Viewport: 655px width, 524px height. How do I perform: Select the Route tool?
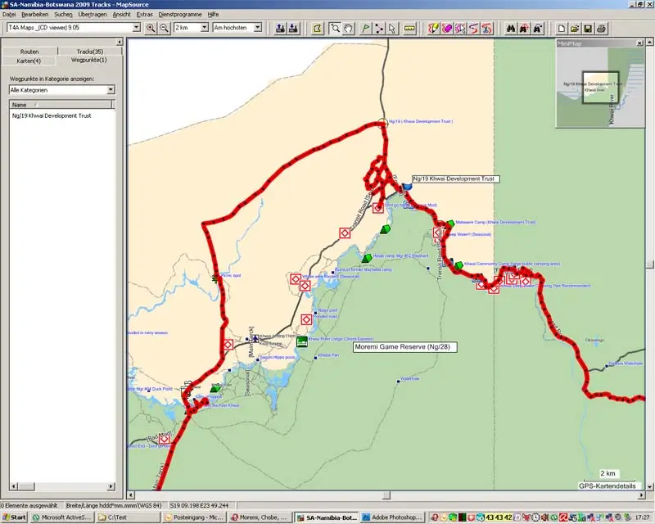click(378, 29)
